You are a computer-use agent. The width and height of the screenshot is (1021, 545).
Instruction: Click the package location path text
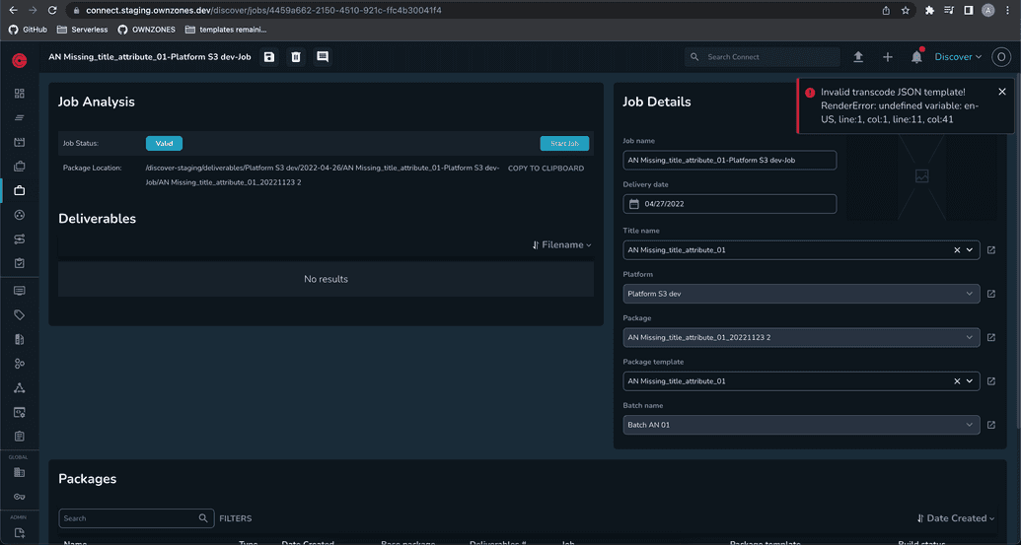[323, 175]
